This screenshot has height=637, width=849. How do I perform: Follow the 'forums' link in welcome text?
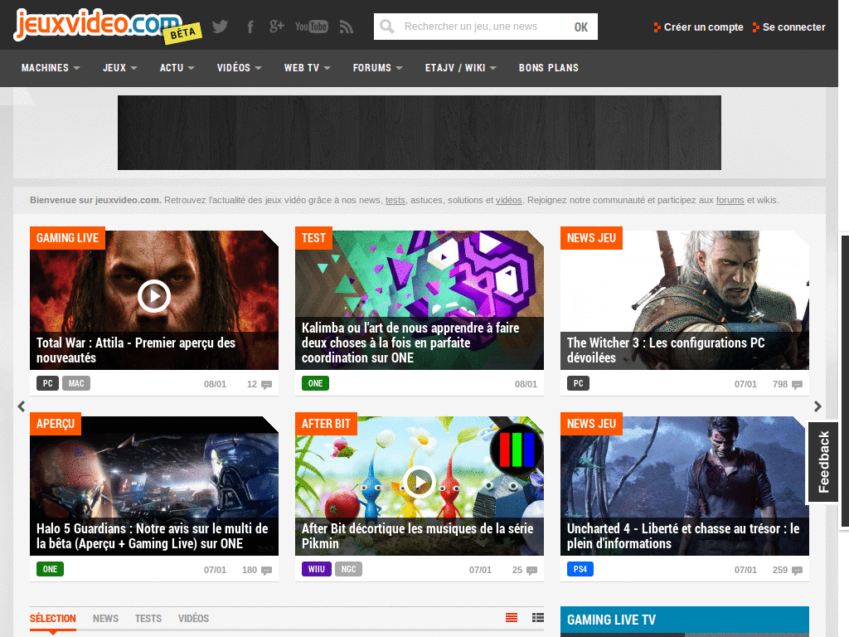pos(730,200)
